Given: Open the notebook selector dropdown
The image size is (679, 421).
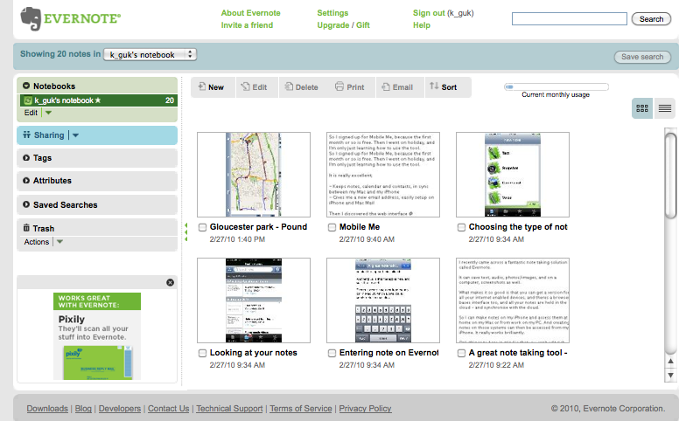Looking at the screenshot, I should point(150,55).
